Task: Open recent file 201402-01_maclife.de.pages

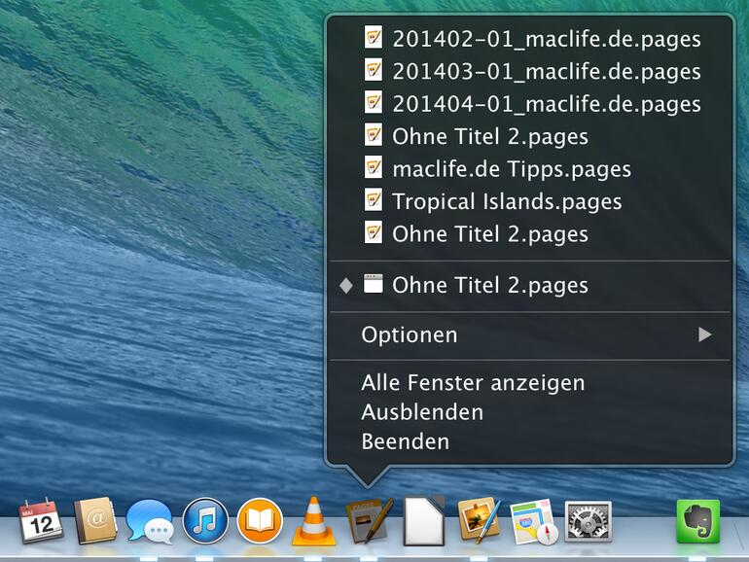Action: [530, 38]
